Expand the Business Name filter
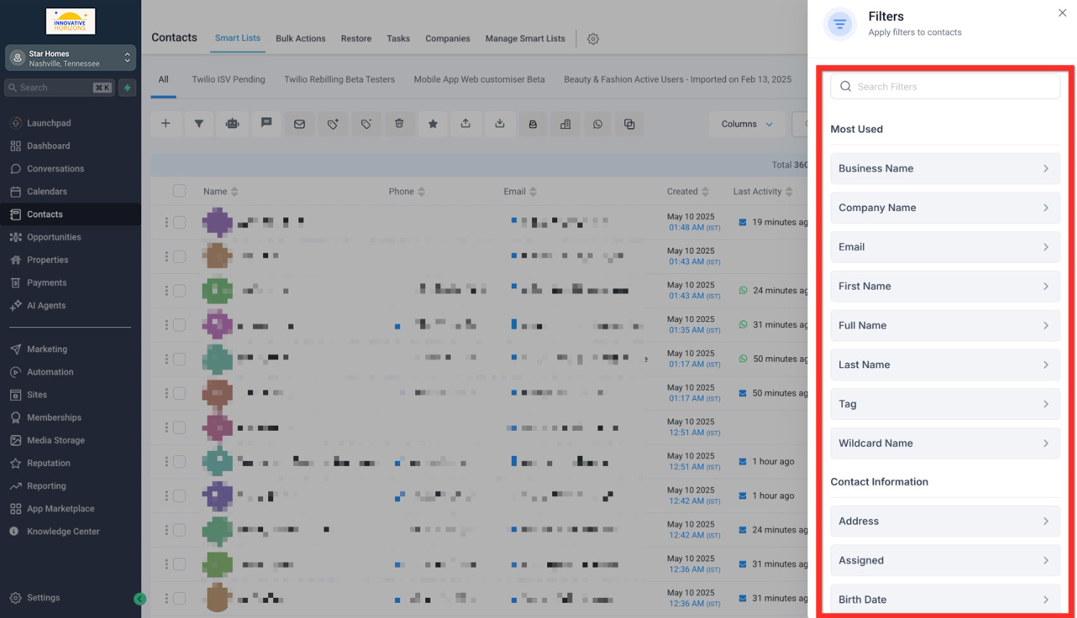This screenshot has width=1077, height=618. coord(945,169)
